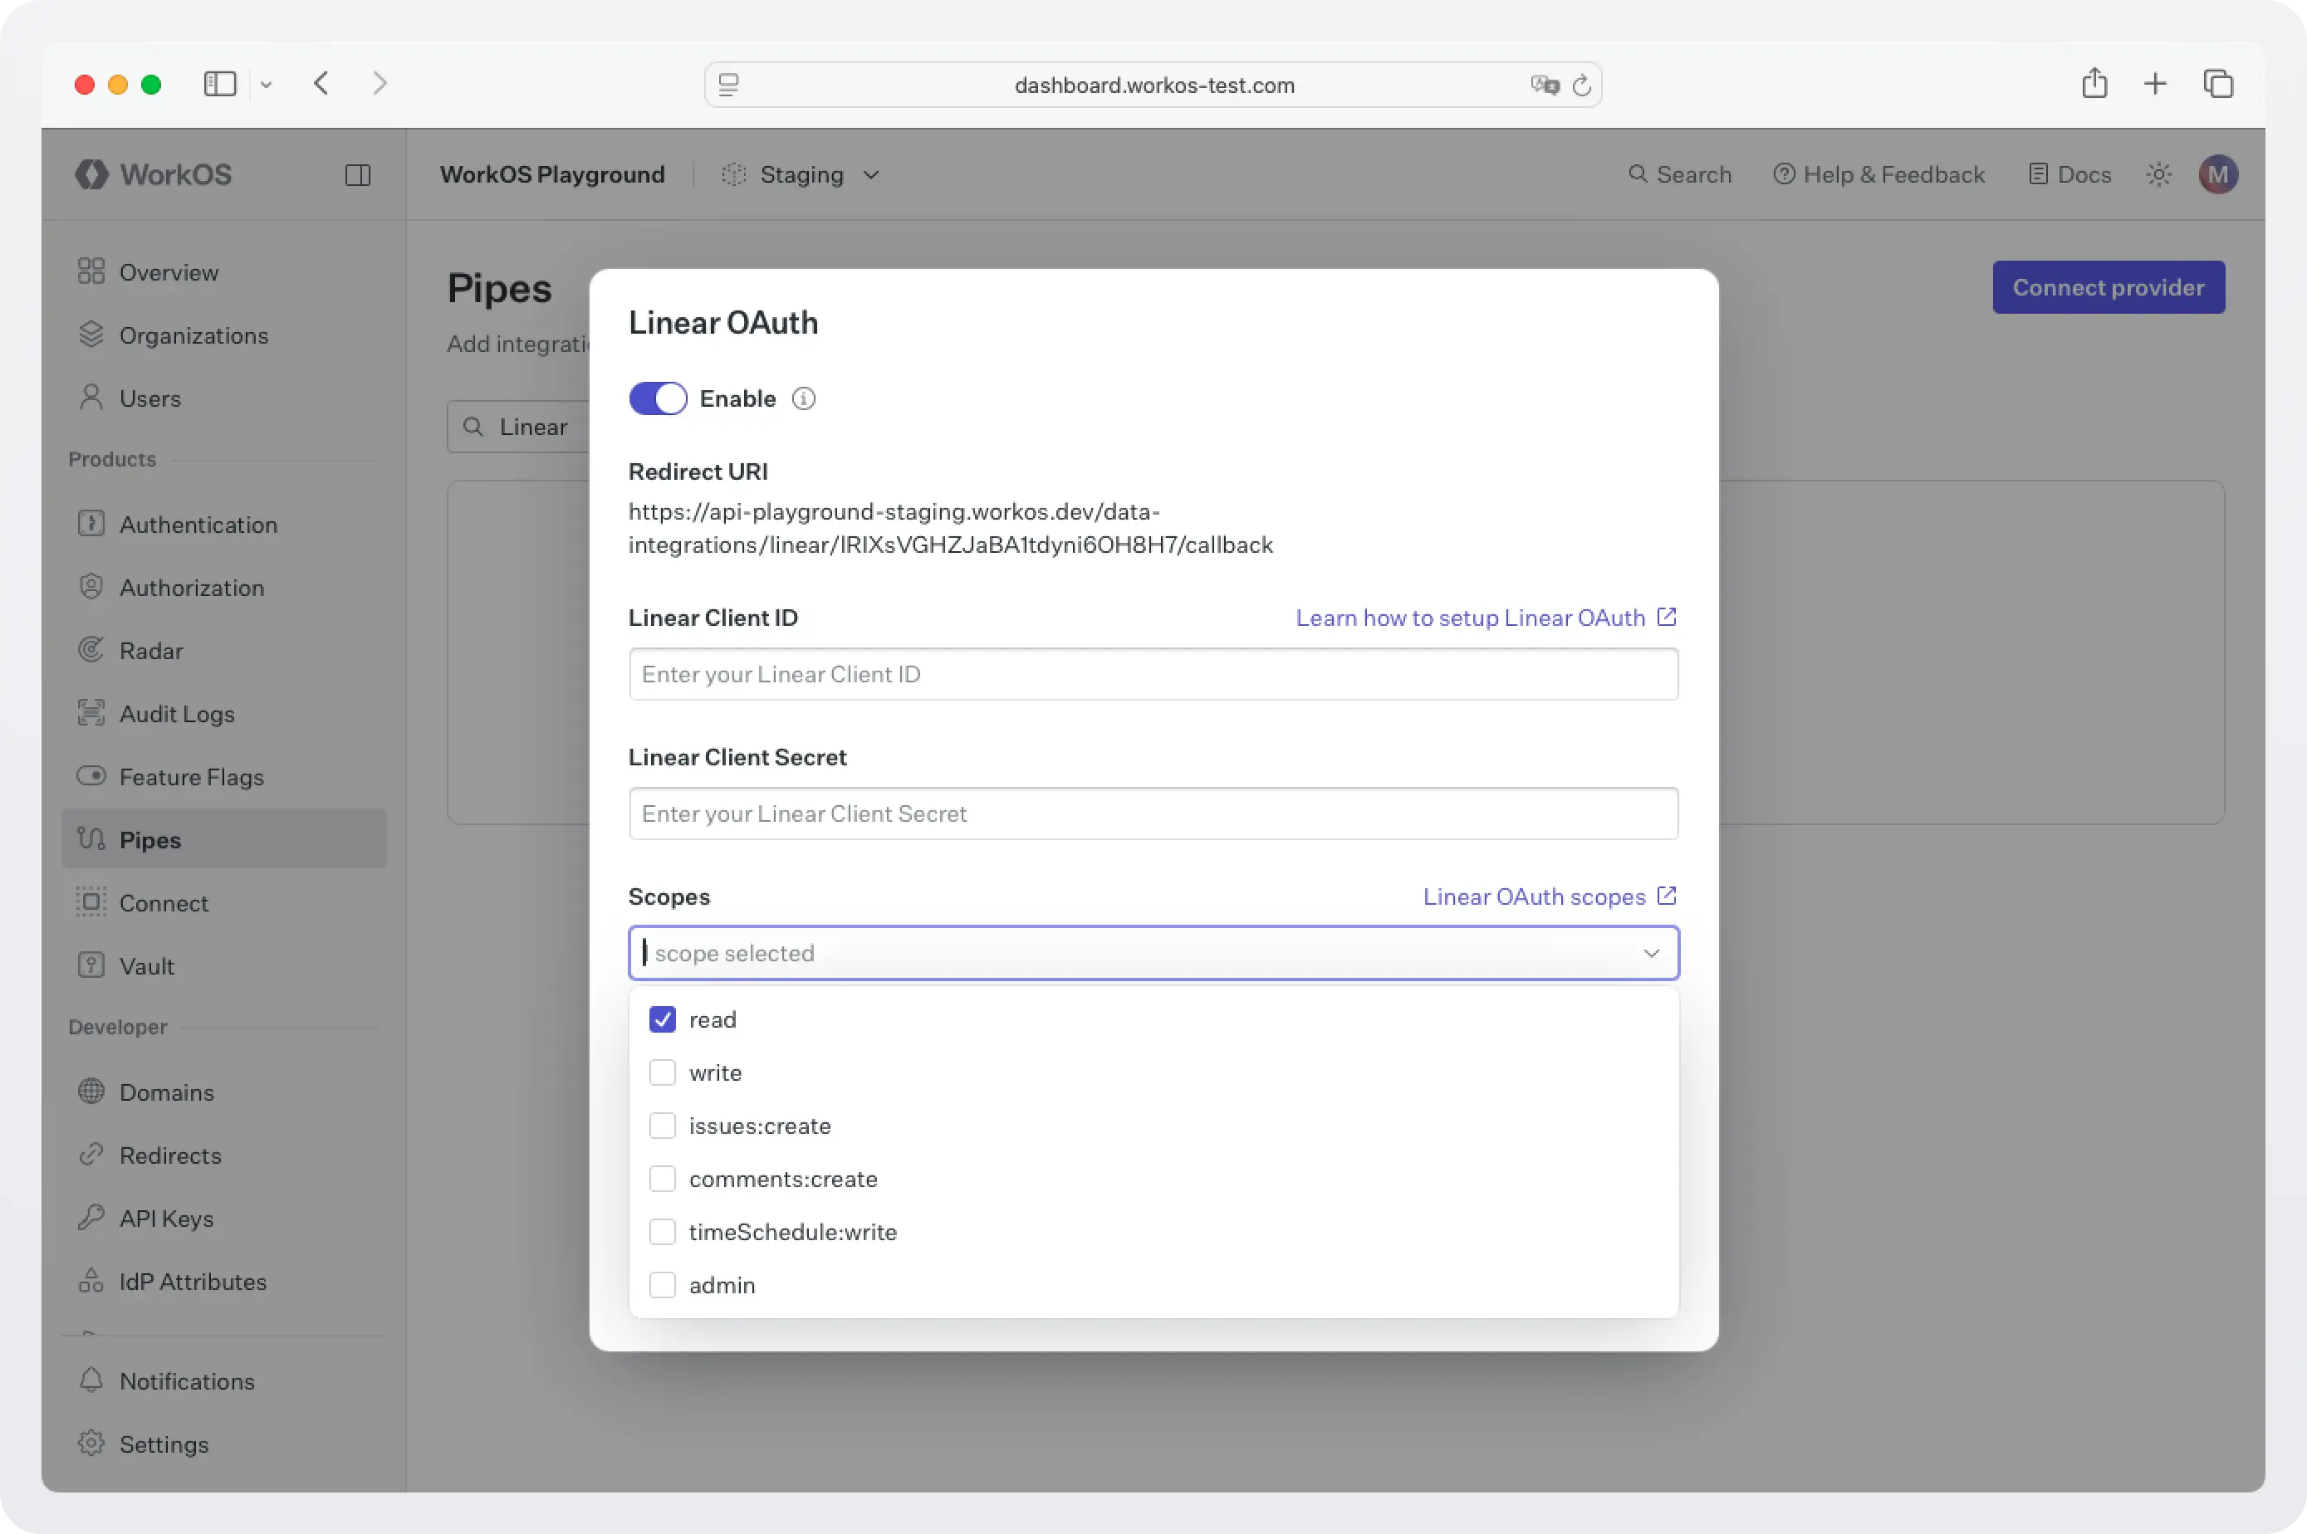Navigate to Audit Logs
Image resolution: width=2307 pixels, height=1534 pixels.
[x=176, y=713]
